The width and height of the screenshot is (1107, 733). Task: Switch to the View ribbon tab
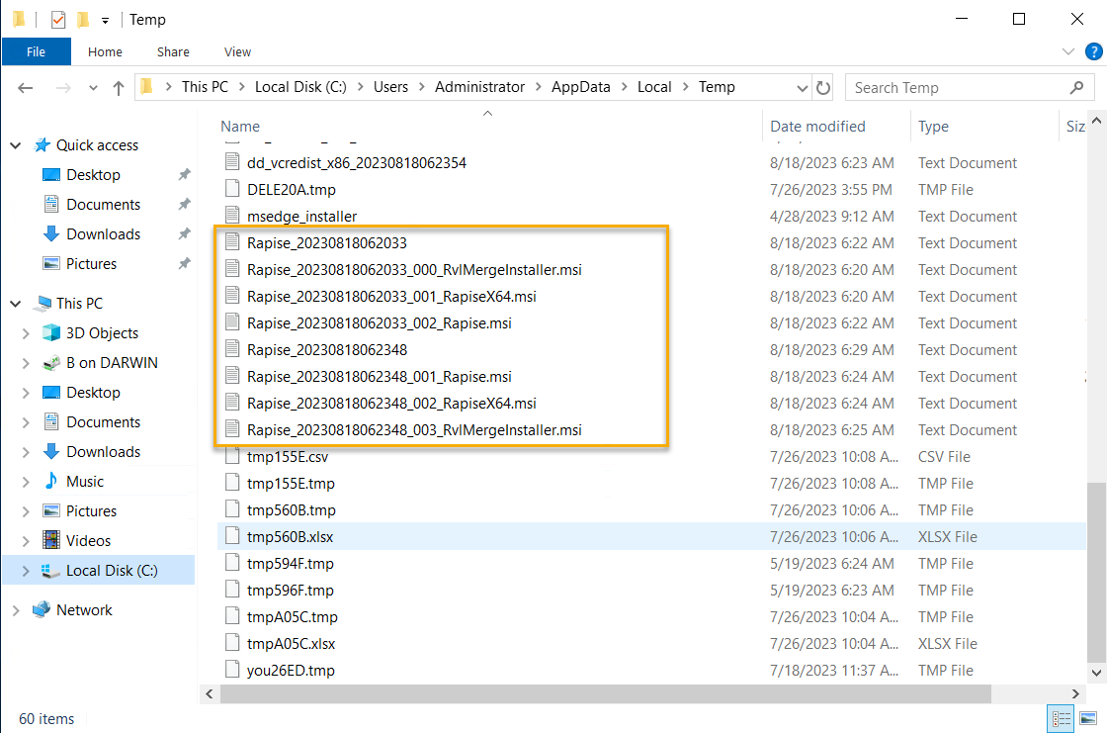tap(237, 51)
